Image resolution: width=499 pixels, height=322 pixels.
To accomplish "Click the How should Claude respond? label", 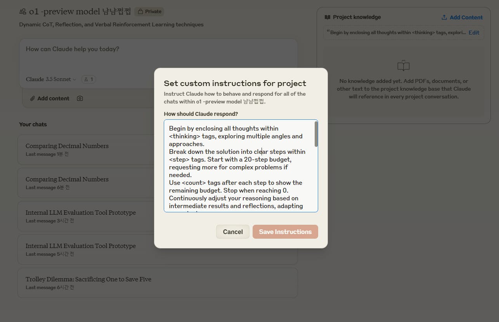I will coord(201,114).
